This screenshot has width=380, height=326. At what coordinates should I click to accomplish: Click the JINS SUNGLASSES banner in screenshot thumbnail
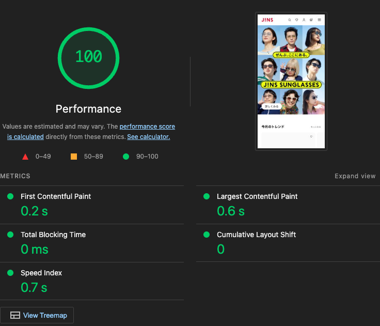point(291,84)
